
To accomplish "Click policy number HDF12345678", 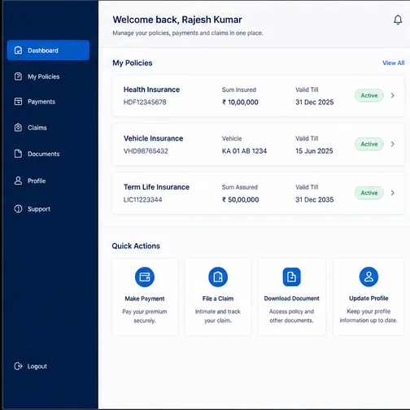I will pyautogui.click(x=145, y=102).
